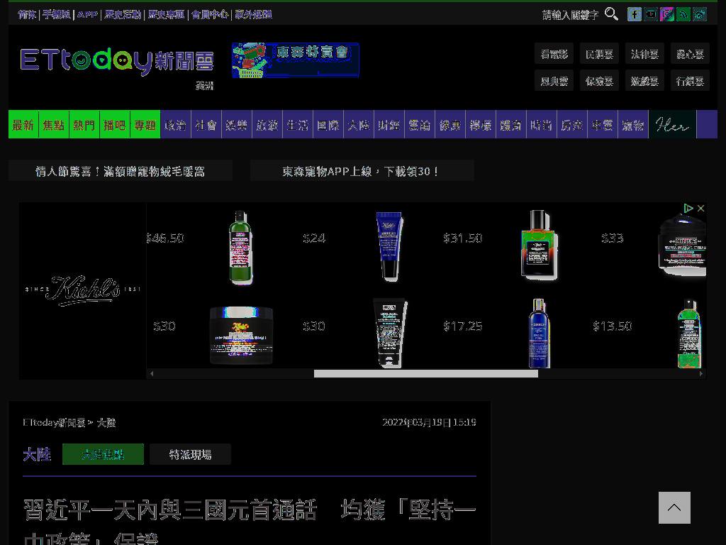Click the back-to-top arrow button
This screenshot has height=545, width=726.
[x=674, y=507]
